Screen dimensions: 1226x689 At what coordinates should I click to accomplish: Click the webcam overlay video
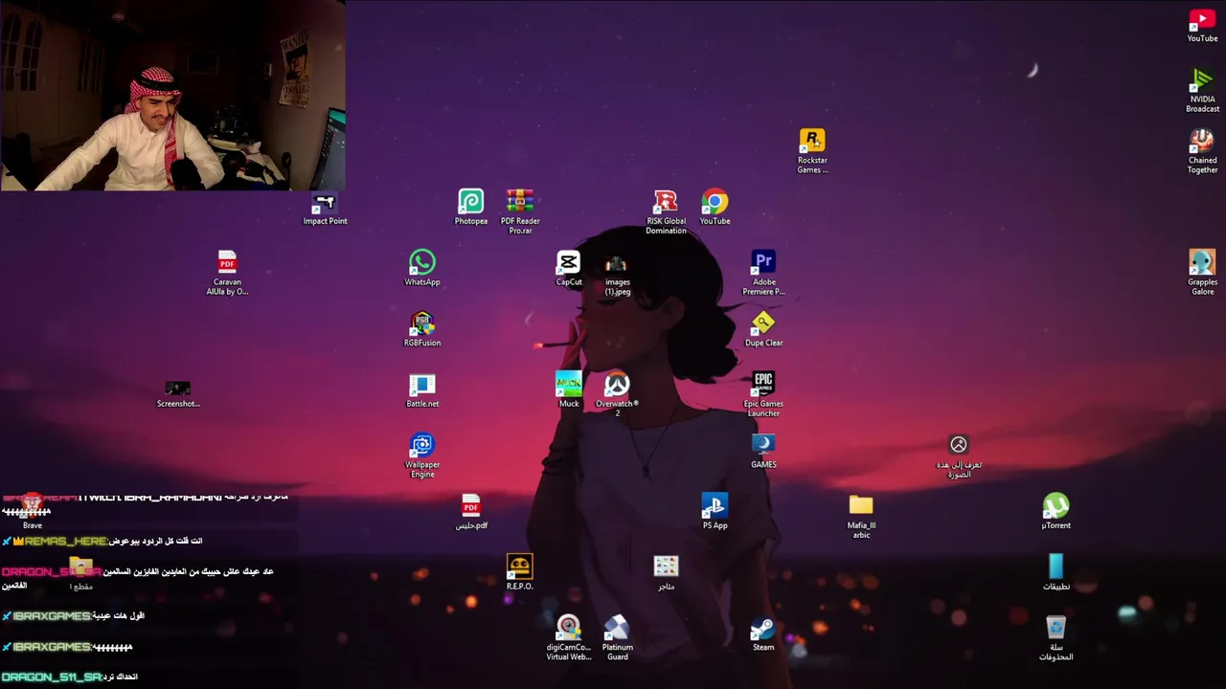click(172, 96)
